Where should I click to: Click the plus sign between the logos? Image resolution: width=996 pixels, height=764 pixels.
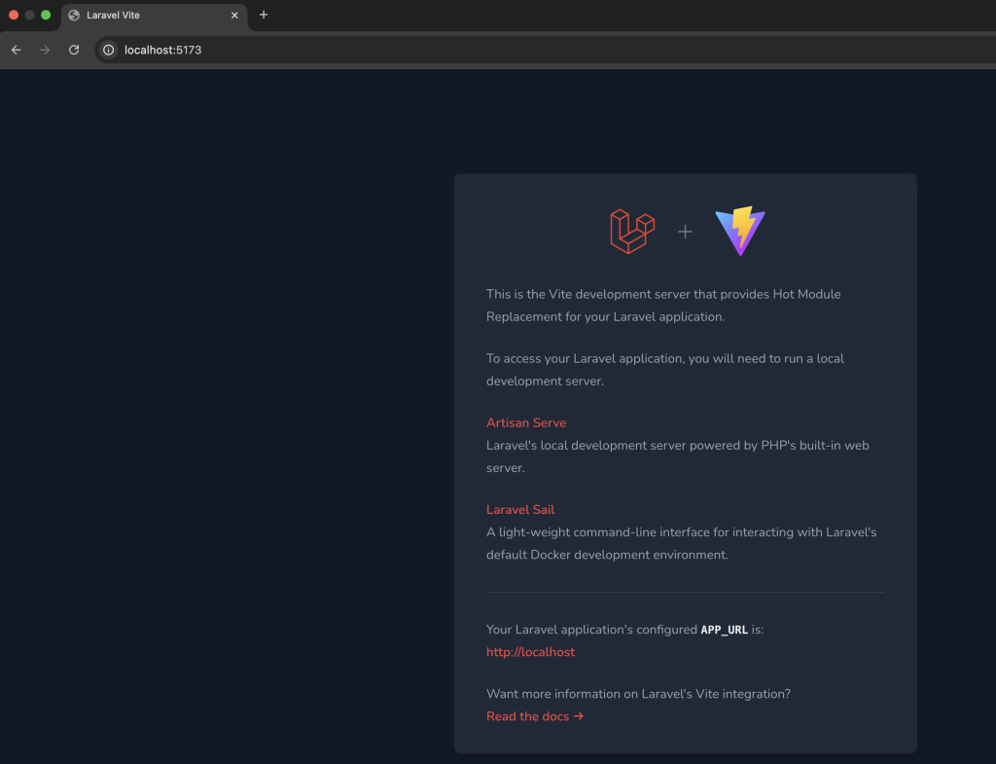click(x=685, y=232)
